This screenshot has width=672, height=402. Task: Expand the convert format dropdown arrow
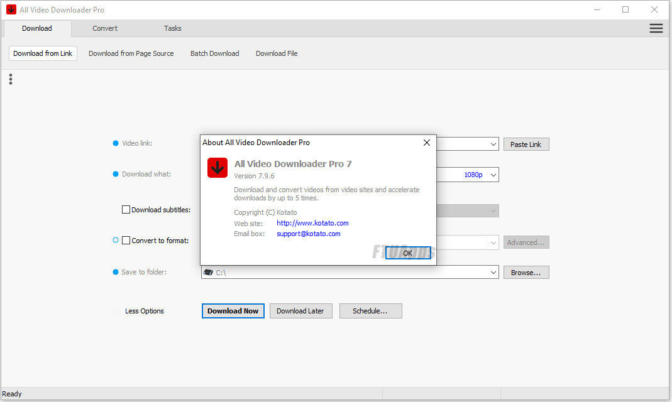point(493,242)
